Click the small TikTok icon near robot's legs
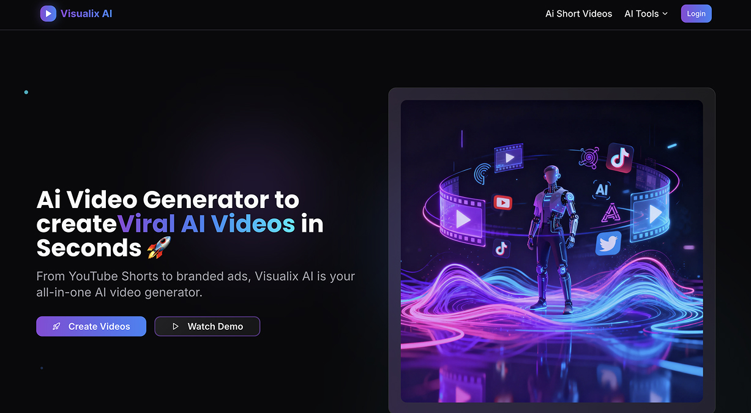The height and width of the screenshot is (413, 751). pos(501,248)
